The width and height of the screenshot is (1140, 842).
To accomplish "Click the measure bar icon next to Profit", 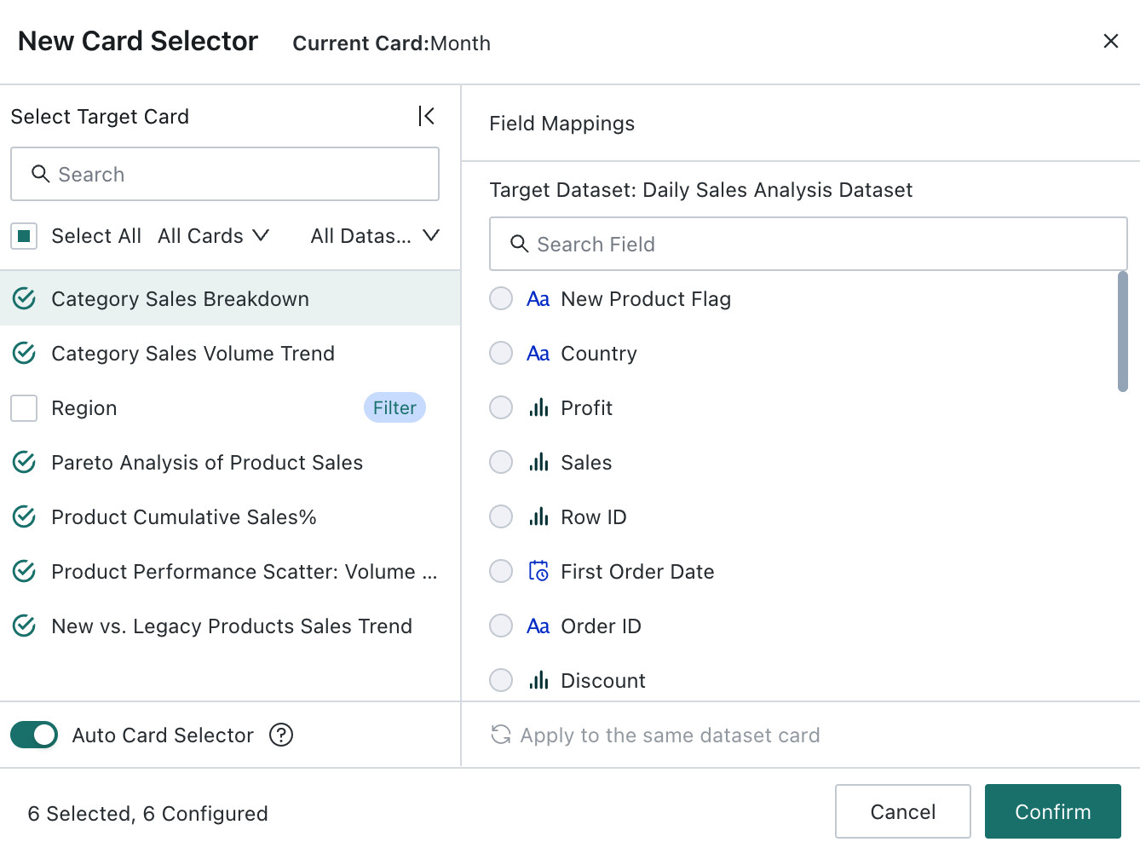I will tap(538, 407).
